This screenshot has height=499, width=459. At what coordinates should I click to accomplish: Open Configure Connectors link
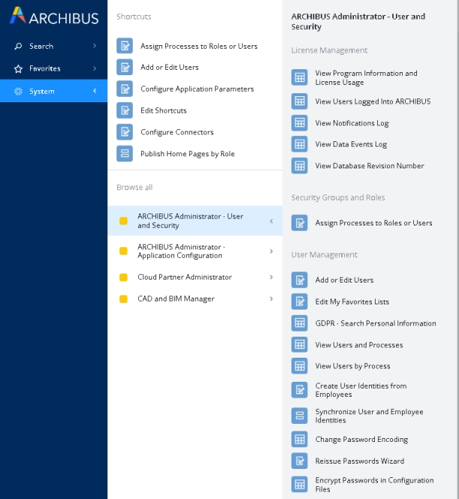coord(177,132)
